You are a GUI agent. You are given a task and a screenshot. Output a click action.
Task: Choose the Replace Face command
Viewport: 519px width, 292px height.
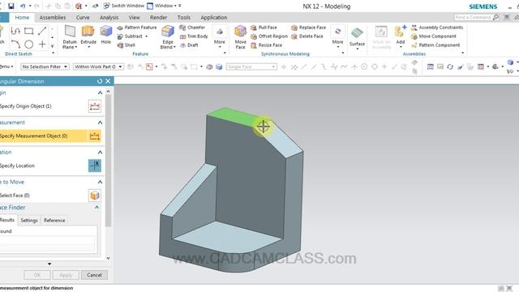pyautogui.click(x=308, y=28)
